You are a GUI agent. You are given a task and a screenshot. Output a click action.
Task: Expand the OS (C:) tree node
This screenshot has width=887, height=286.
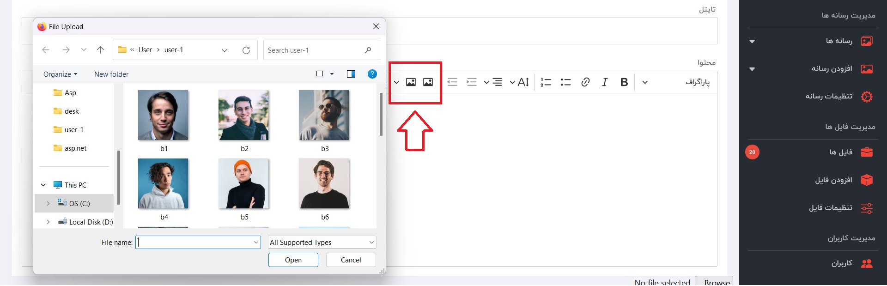(48, 203)
